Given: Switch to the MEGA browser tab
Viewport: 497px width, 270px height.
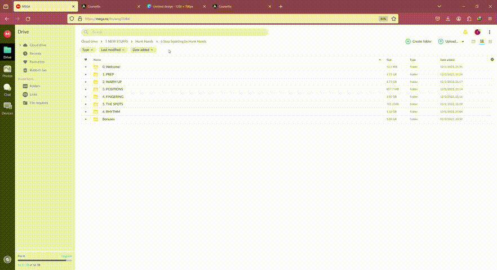Looking at the screenshot, I should [x=46, y=6].
